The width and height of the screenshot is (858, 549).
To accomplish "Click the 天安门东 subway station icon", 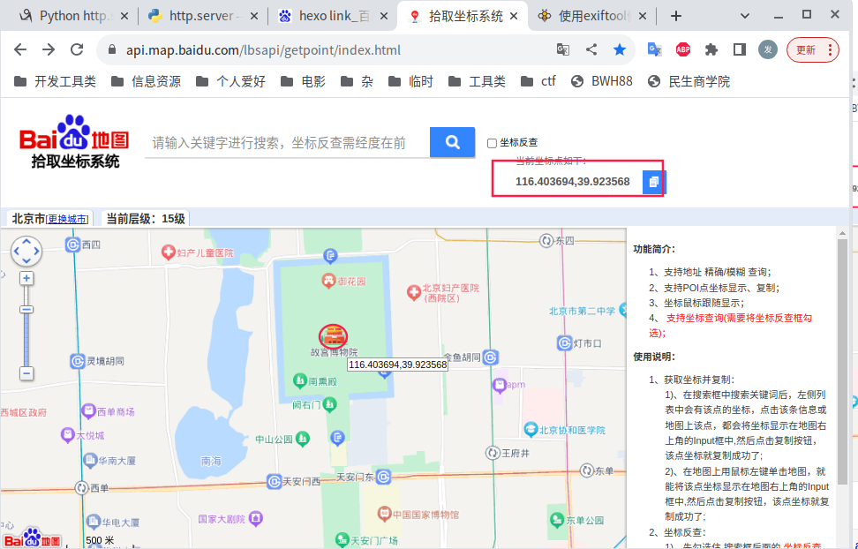I will coord(384,478).
